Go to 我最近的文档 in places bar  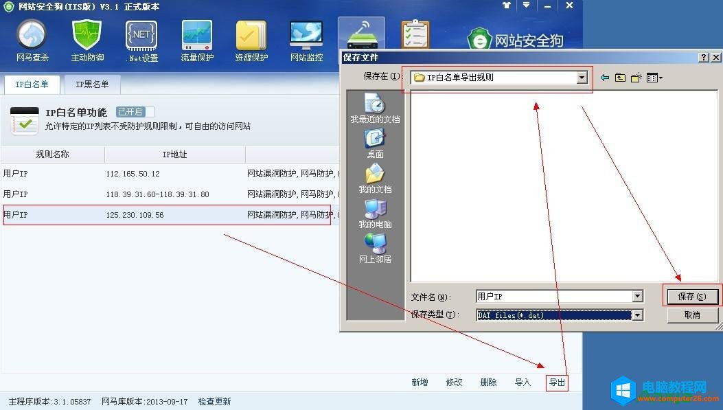click(375, 108)
